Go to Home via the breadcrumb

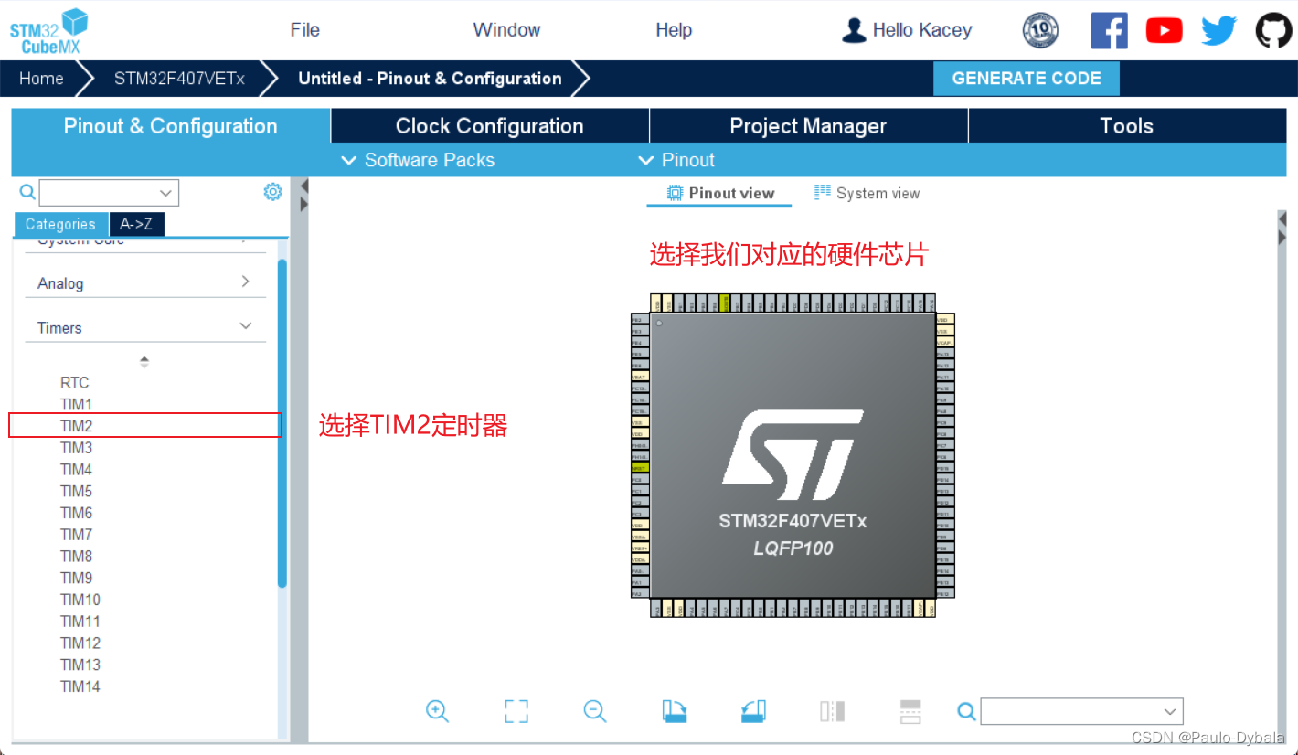pos(40,78)
